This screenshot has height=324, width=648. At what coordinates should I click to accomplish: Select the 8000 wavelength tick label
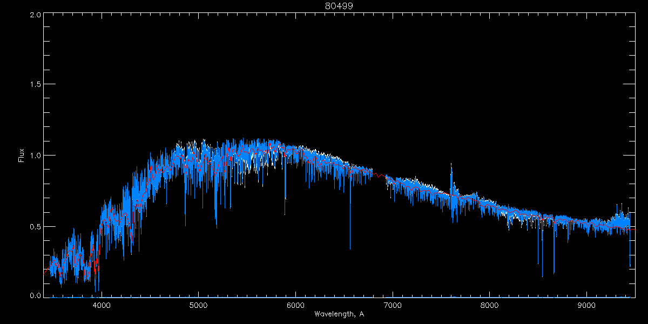tap(490, 303)
